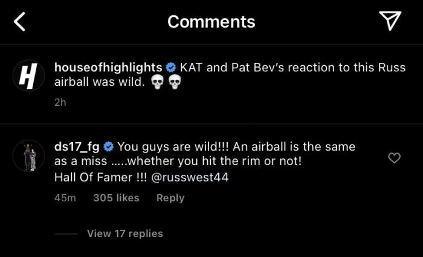The height and width of the screenshot is (257, 423).
Task: Expand View 17 replies
Action: (x=125, y=233)
